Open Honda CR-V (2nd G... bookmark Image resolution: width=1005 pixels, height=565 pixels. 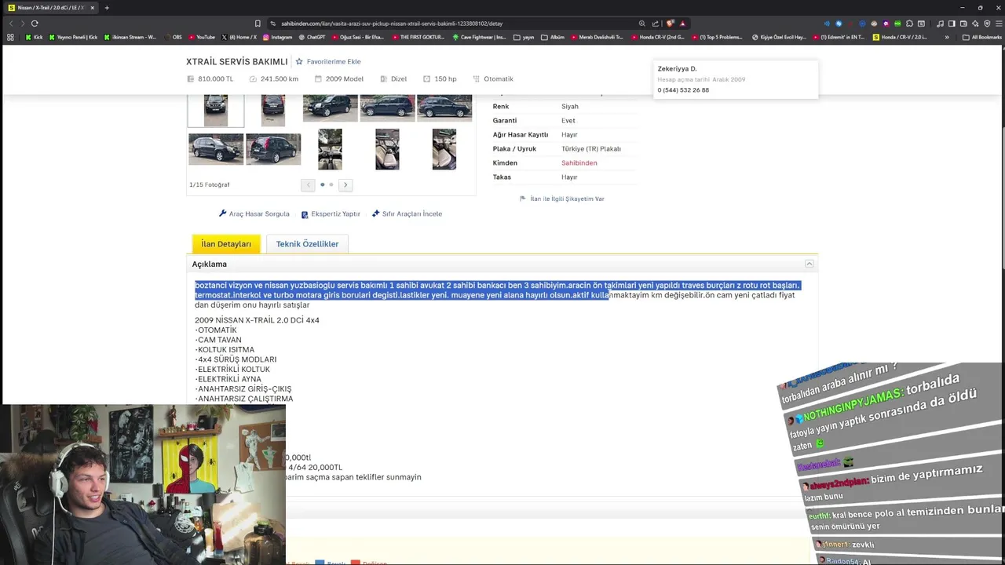tap(658, 37)
